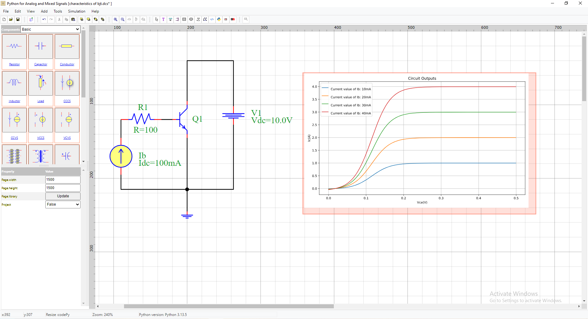The image size is (588, 319).
Task: Click the zoom in magnifier icon
Action: (115, 19)
